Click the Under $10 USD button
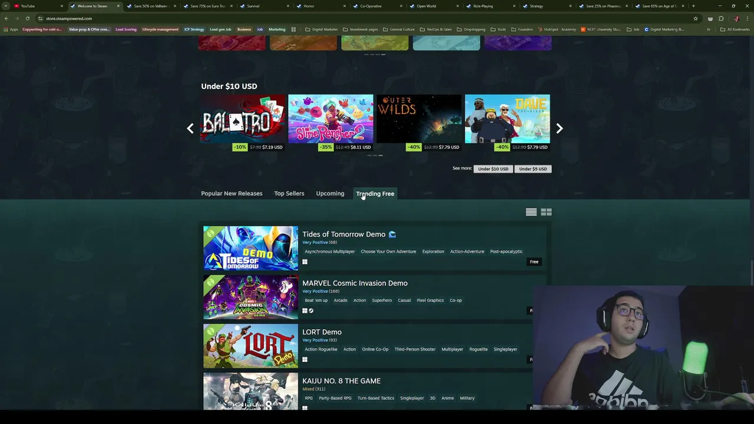 point(493,169)
